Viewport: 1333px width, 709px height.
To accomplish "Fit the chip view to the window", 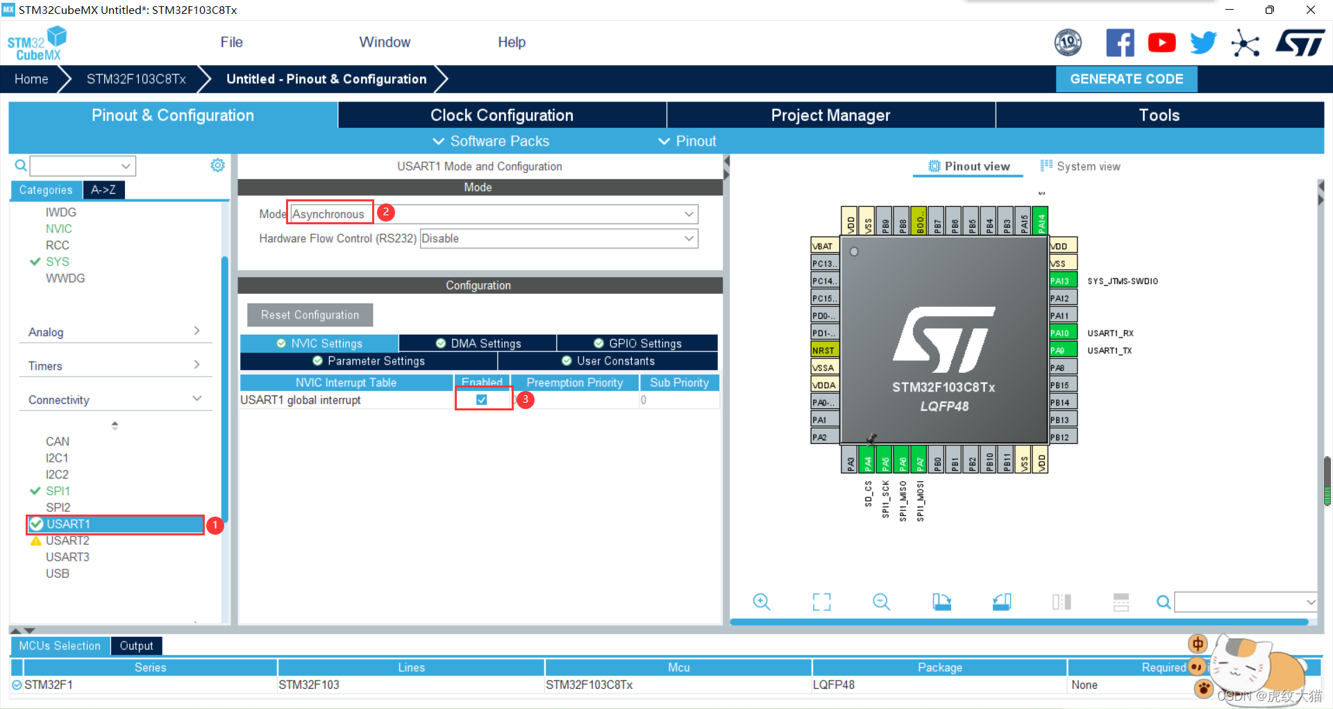I will (x=821, y=601).
